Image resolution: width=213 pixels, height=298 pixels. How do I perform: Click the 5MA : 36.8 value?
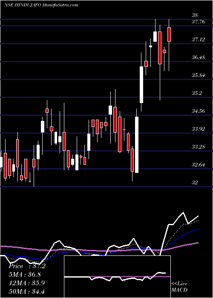pyautogui.click(x=25, y=275)
